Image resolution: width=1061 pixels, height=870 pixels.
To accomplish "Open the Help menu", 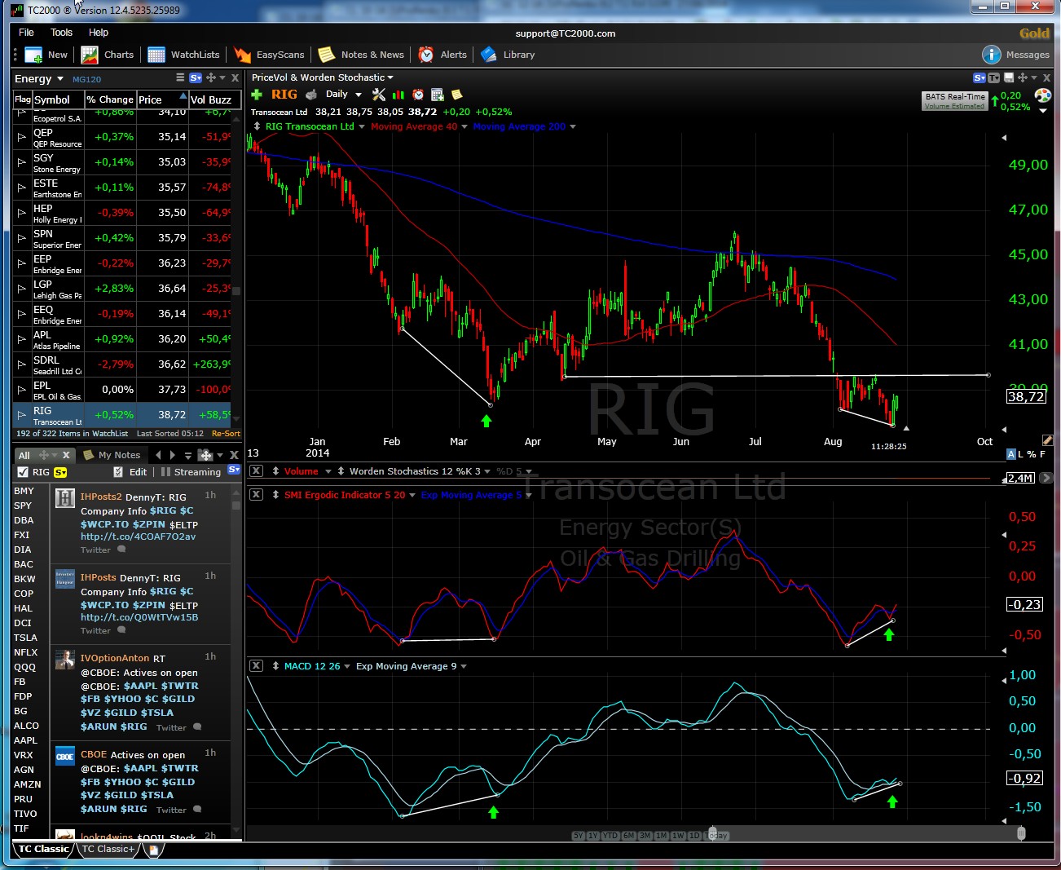I will 99,33.
